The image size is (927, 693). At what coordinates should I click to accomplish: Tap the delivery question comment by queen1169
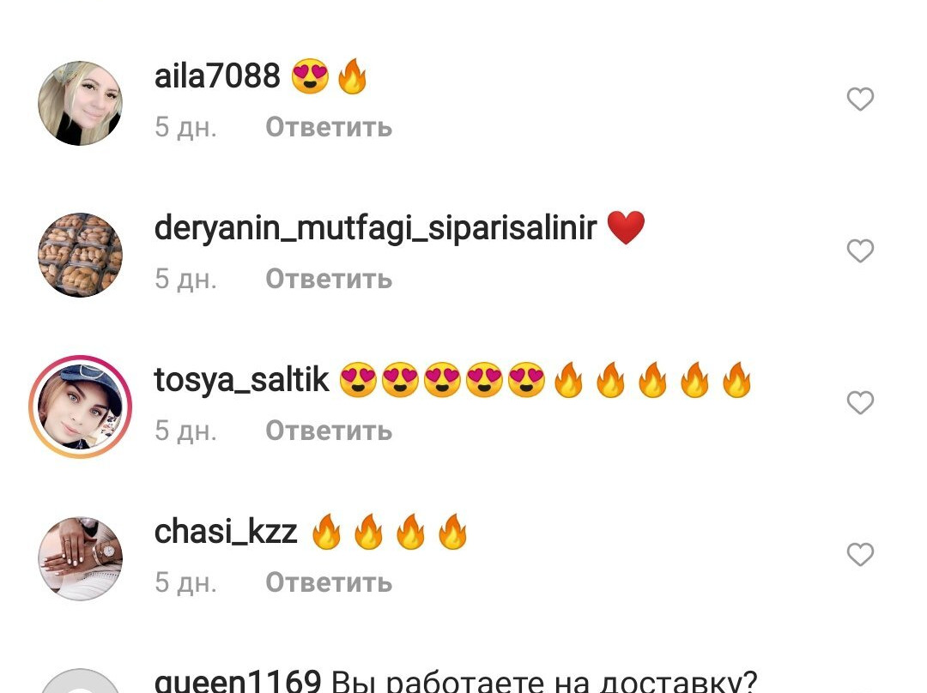click(543, 682)
